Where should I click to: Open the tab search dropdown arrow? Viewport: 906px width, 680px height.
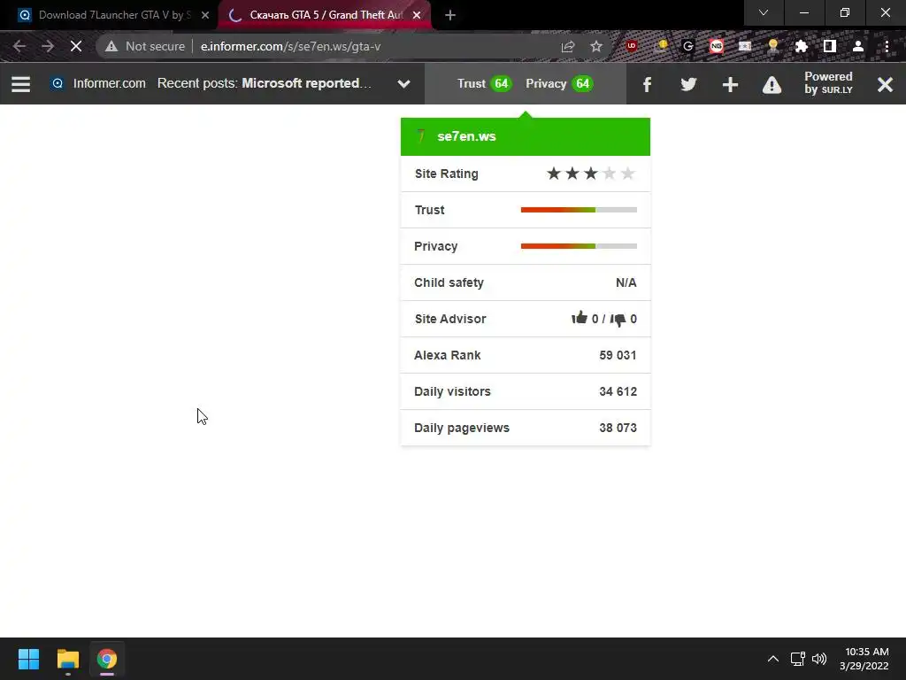point(764,12)
